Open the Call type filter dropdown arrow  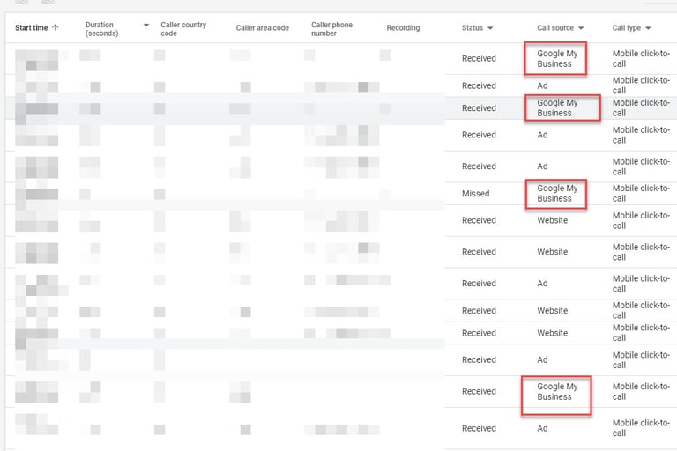(648, 28)
